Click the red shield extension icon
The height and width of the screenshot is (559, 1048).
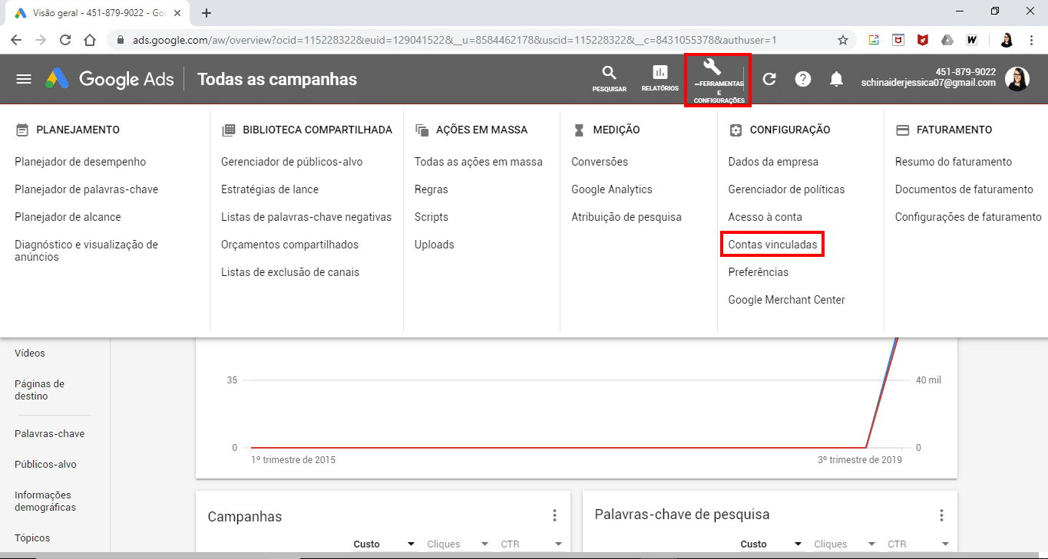point(923,40)
